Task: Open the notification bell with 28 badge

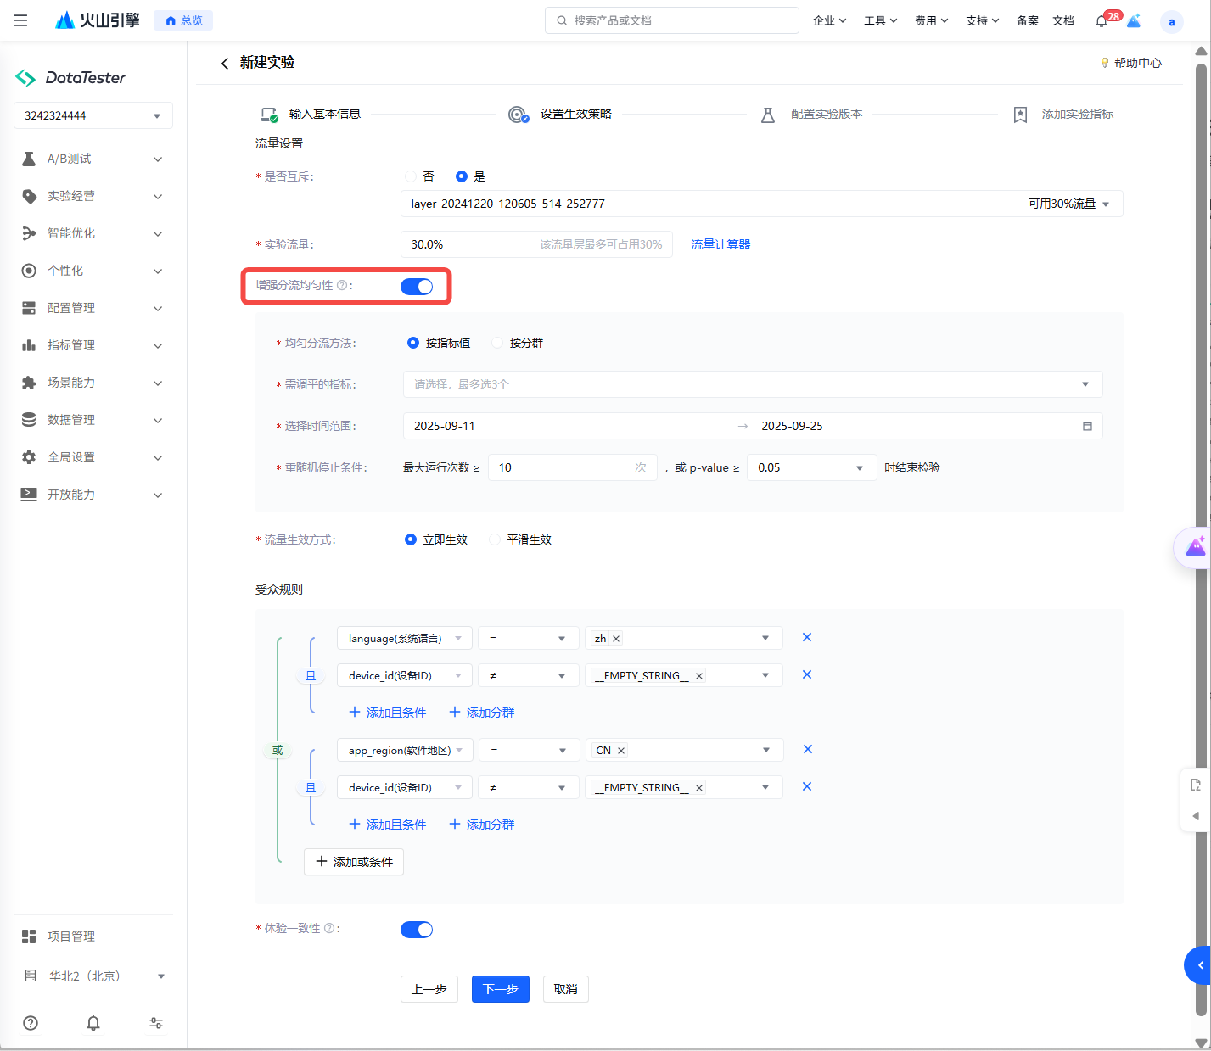Action: 1102,20
